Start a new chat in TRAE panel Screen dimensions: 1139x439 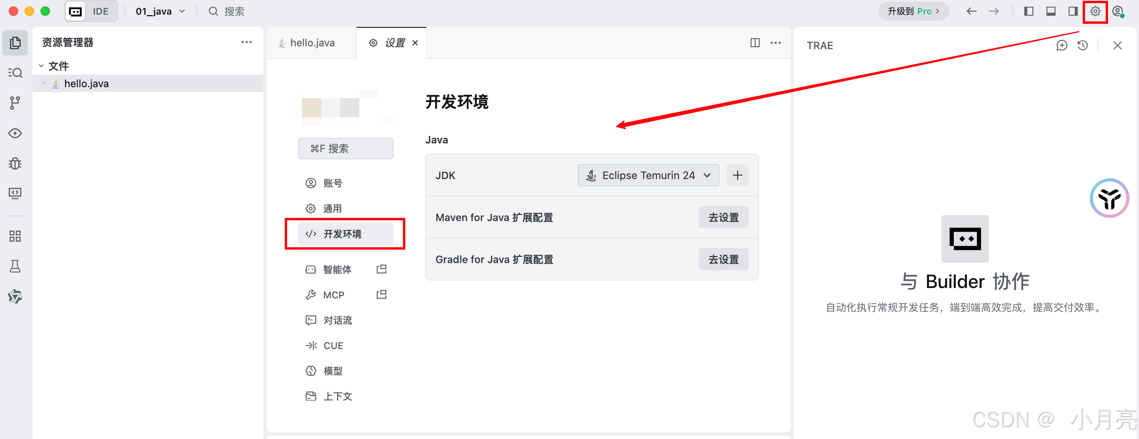pyautogui.click(x=1061, y=46)
